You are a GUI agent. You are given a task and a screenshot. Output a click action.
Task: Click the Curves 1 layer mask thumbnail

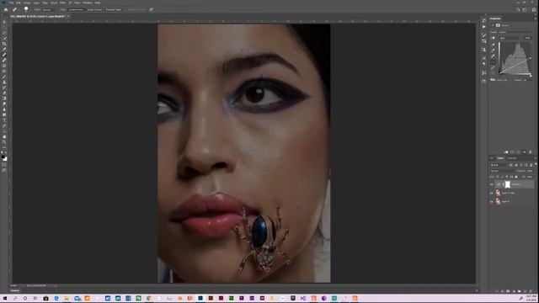point(508,184)
